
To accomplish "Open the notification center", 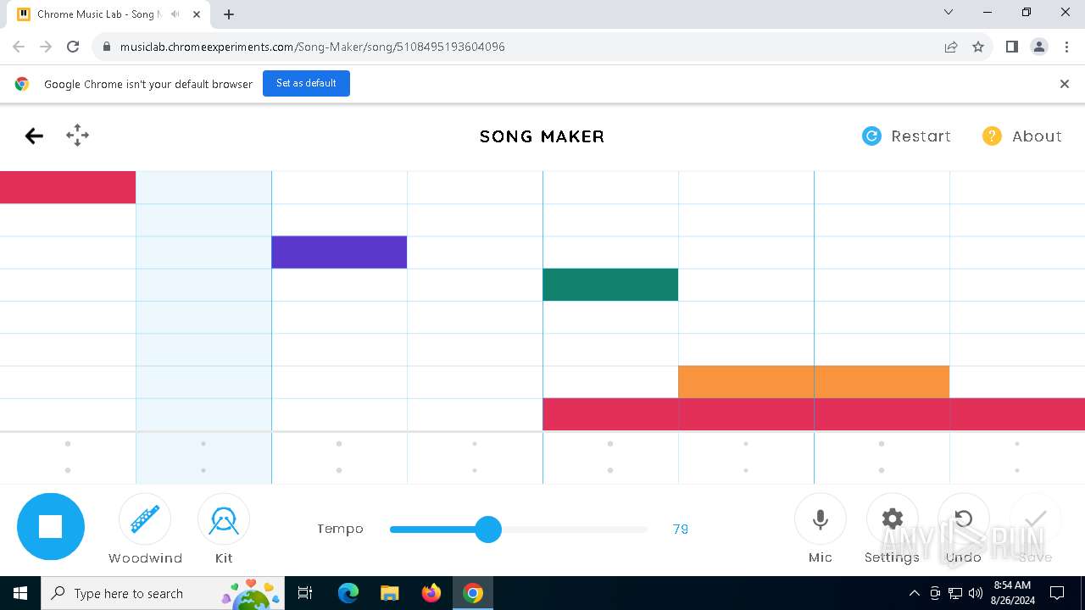I will [x=1057, y=593].
